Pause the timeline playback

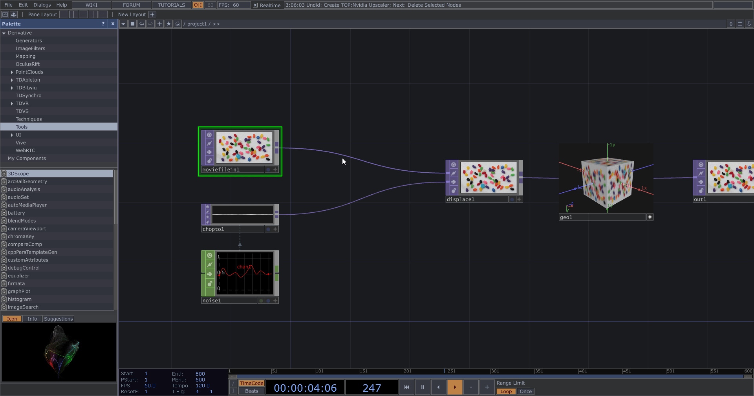[423, 387]
